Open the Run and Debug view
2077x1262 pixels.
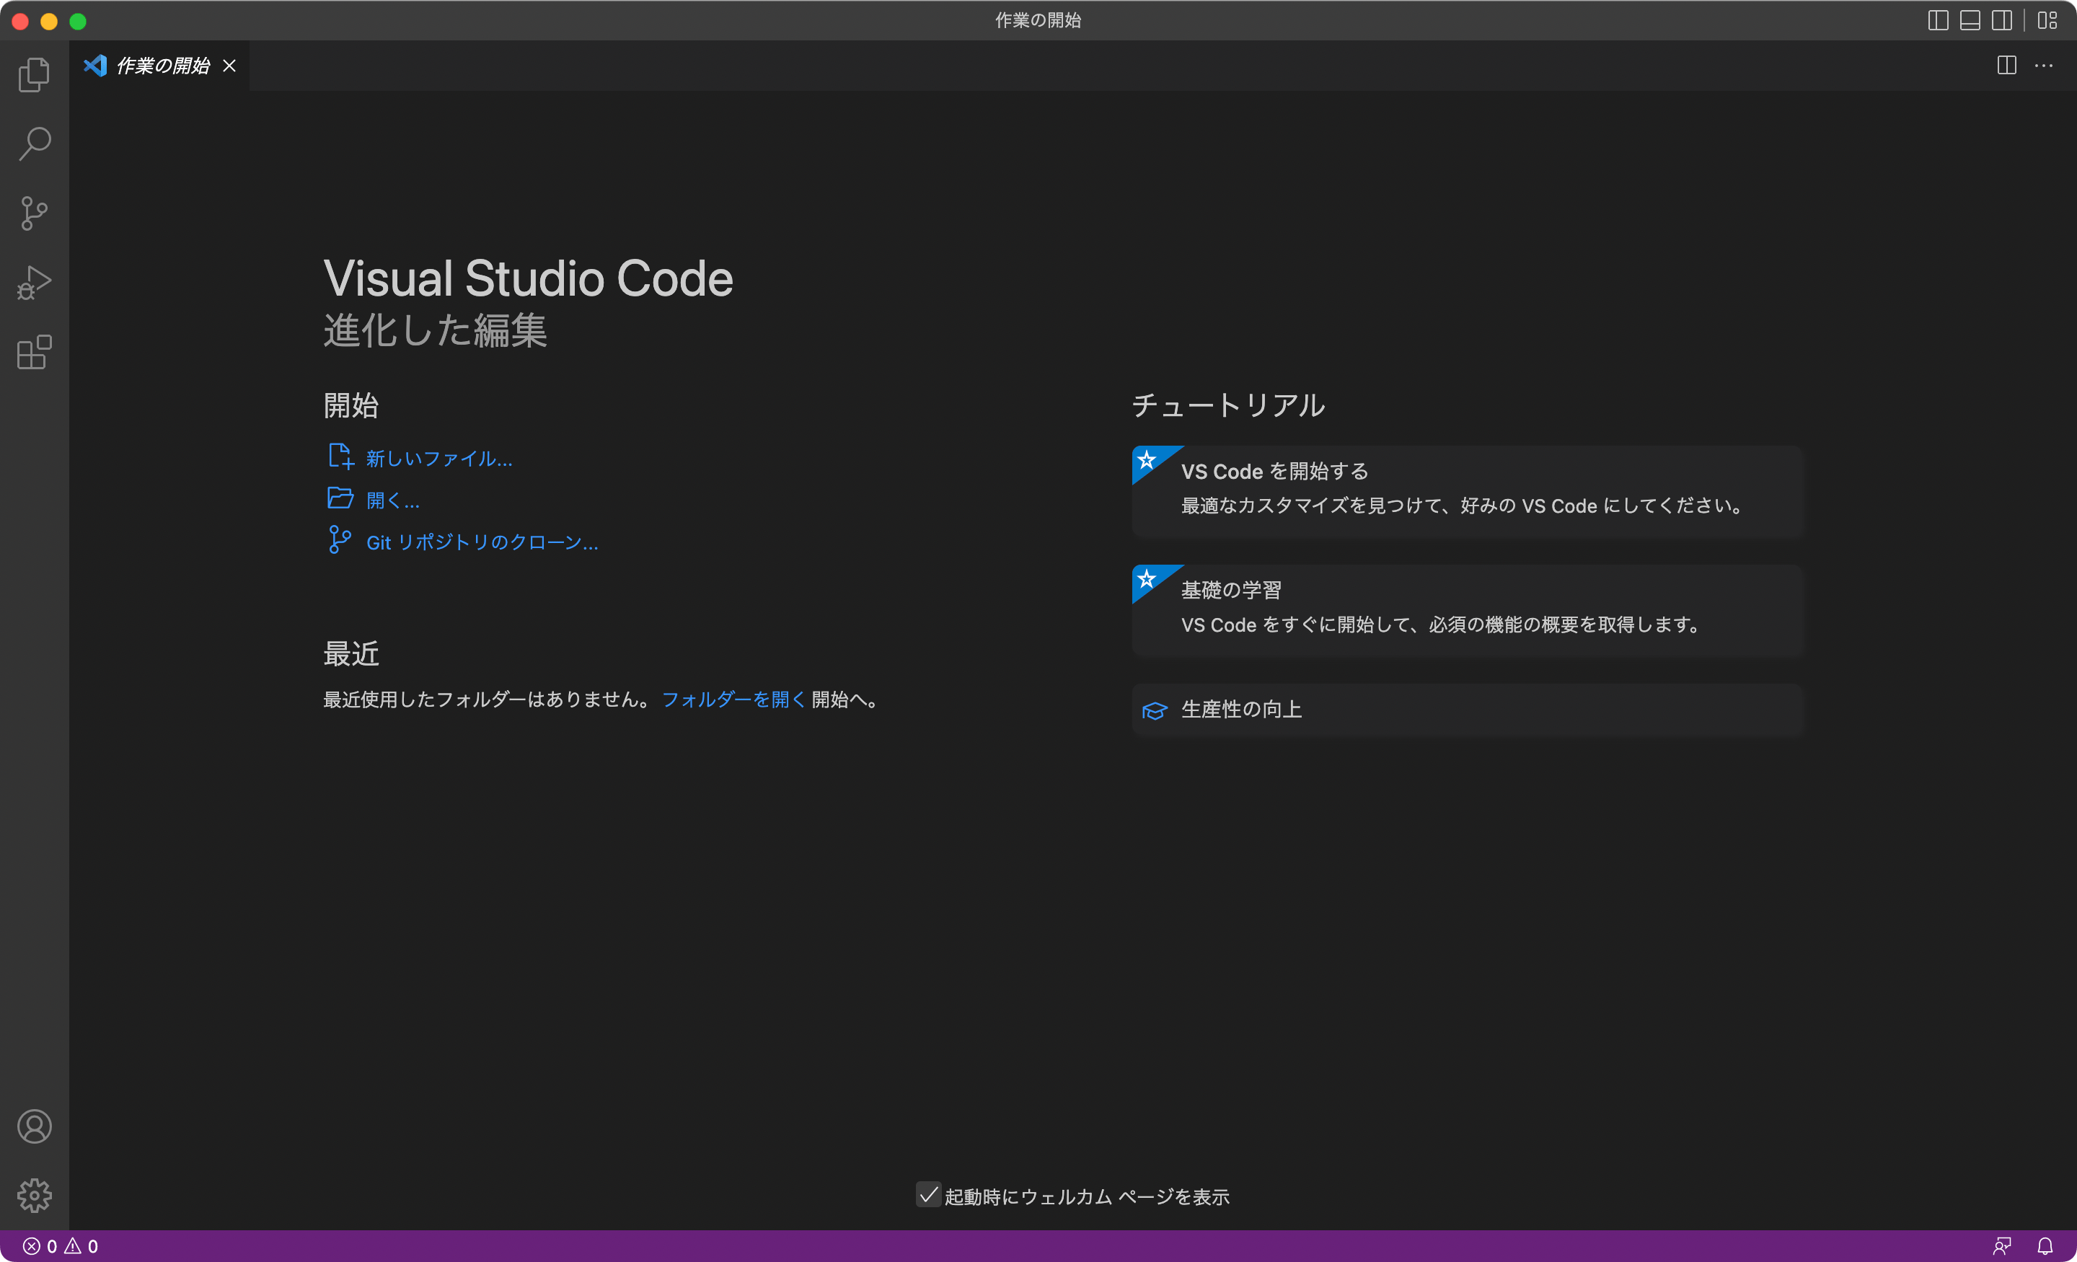pyautogui.click(x=34, y=283)
